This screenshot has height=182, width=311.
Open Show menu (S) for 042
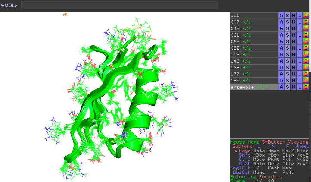287,28
